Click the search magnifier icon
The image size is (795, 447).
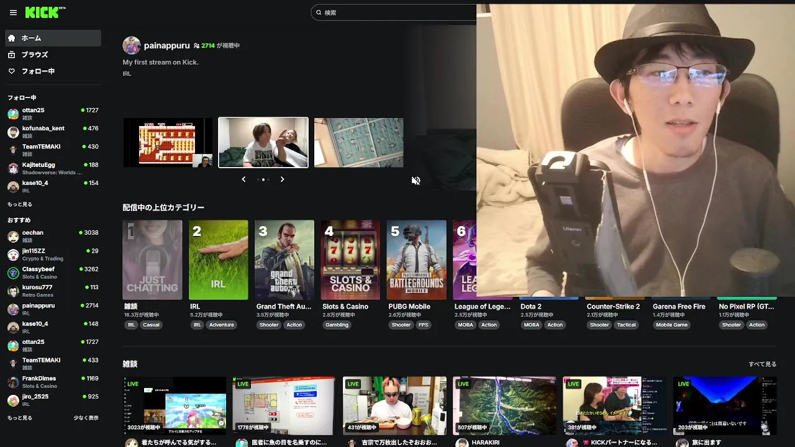[x=319, y=12]
